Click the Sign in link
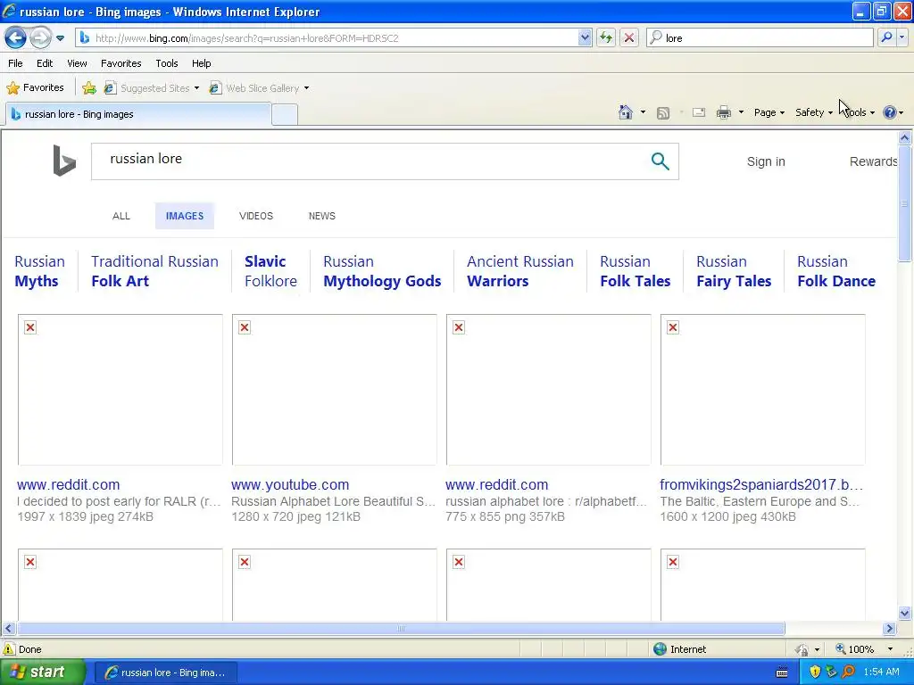Image resolution: width=914 pixels, height=685 pixels. (766, 161)
